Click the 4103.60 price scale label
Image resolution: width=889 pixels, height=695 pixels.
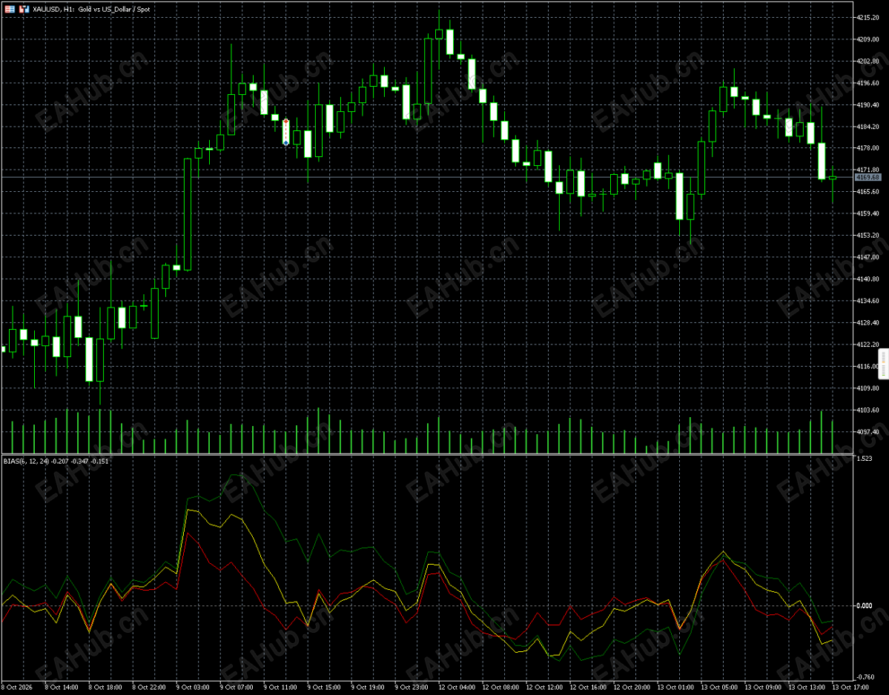868,410
